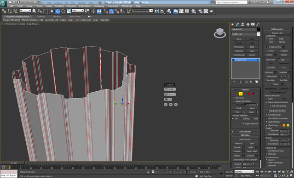
Task: Select the Select and Rotate tool
Action: pos(63,11)
